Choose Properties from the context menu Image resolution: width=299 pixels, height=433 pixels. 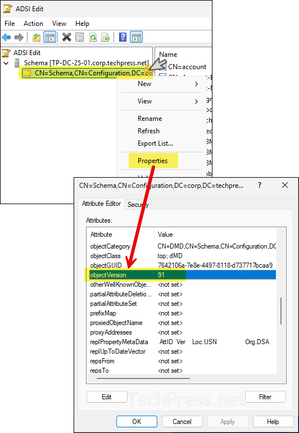point(153,161)
